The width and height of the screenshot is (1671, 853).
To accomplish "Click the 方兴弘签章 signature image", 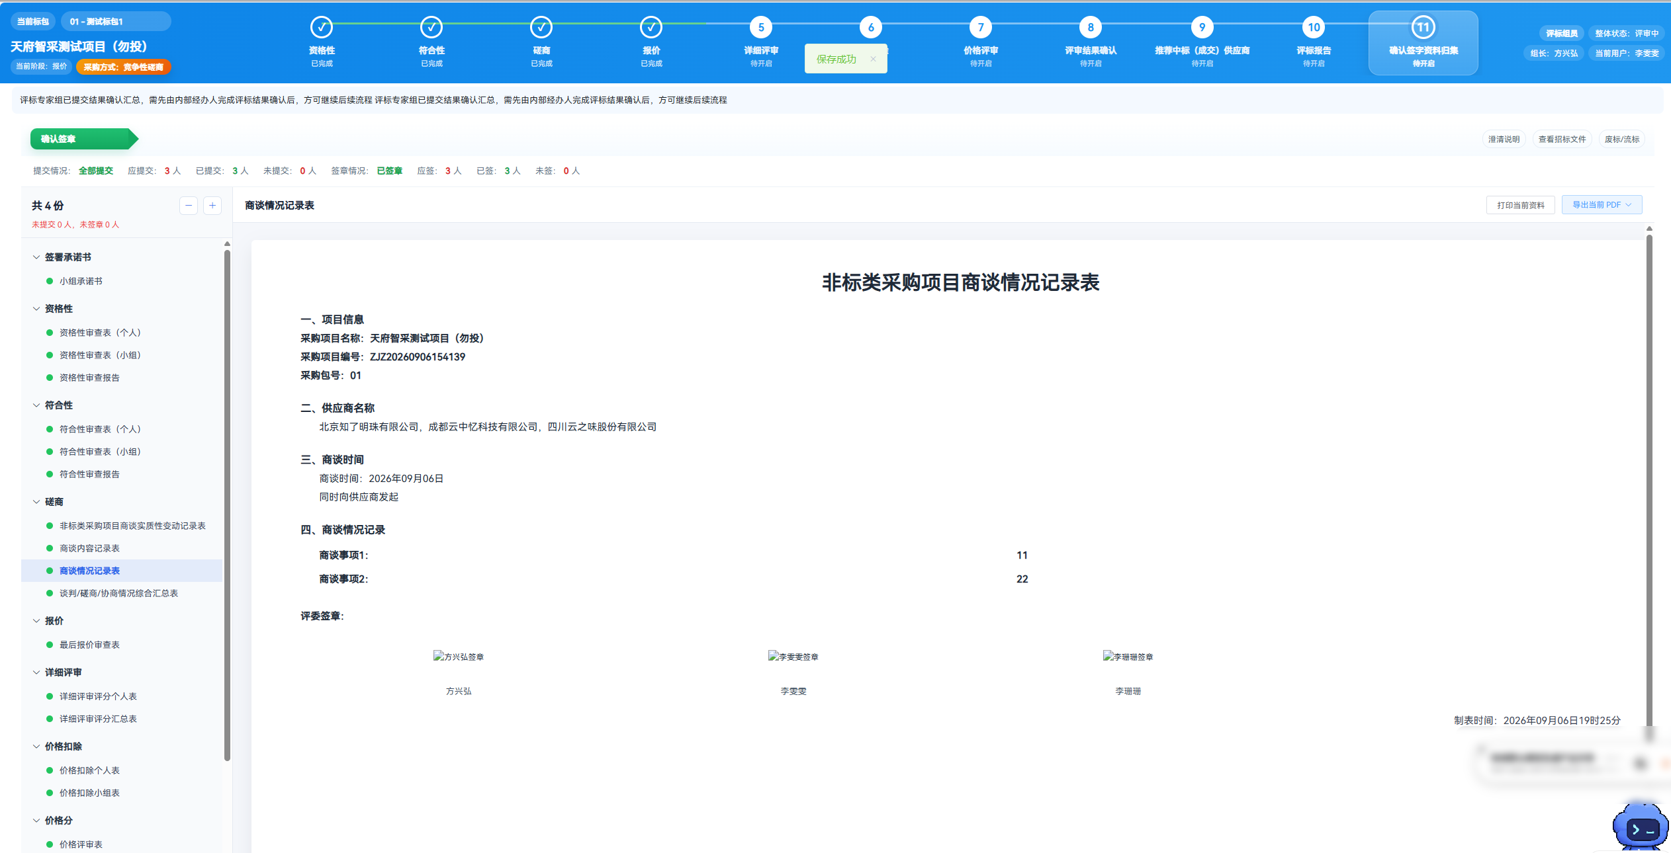I will click(x=459, y=657).
